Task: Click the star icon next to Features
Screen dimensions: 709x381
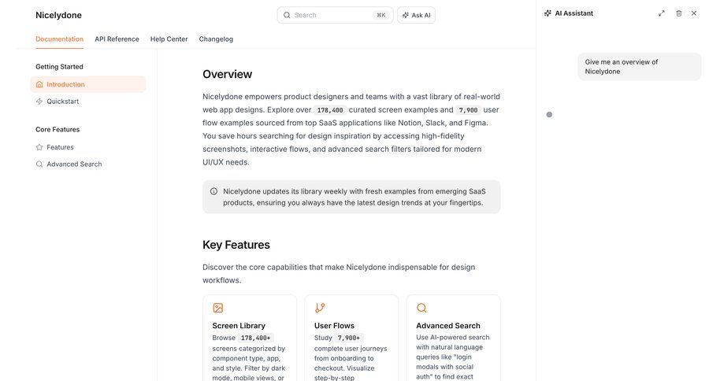Action: [39, 147]
